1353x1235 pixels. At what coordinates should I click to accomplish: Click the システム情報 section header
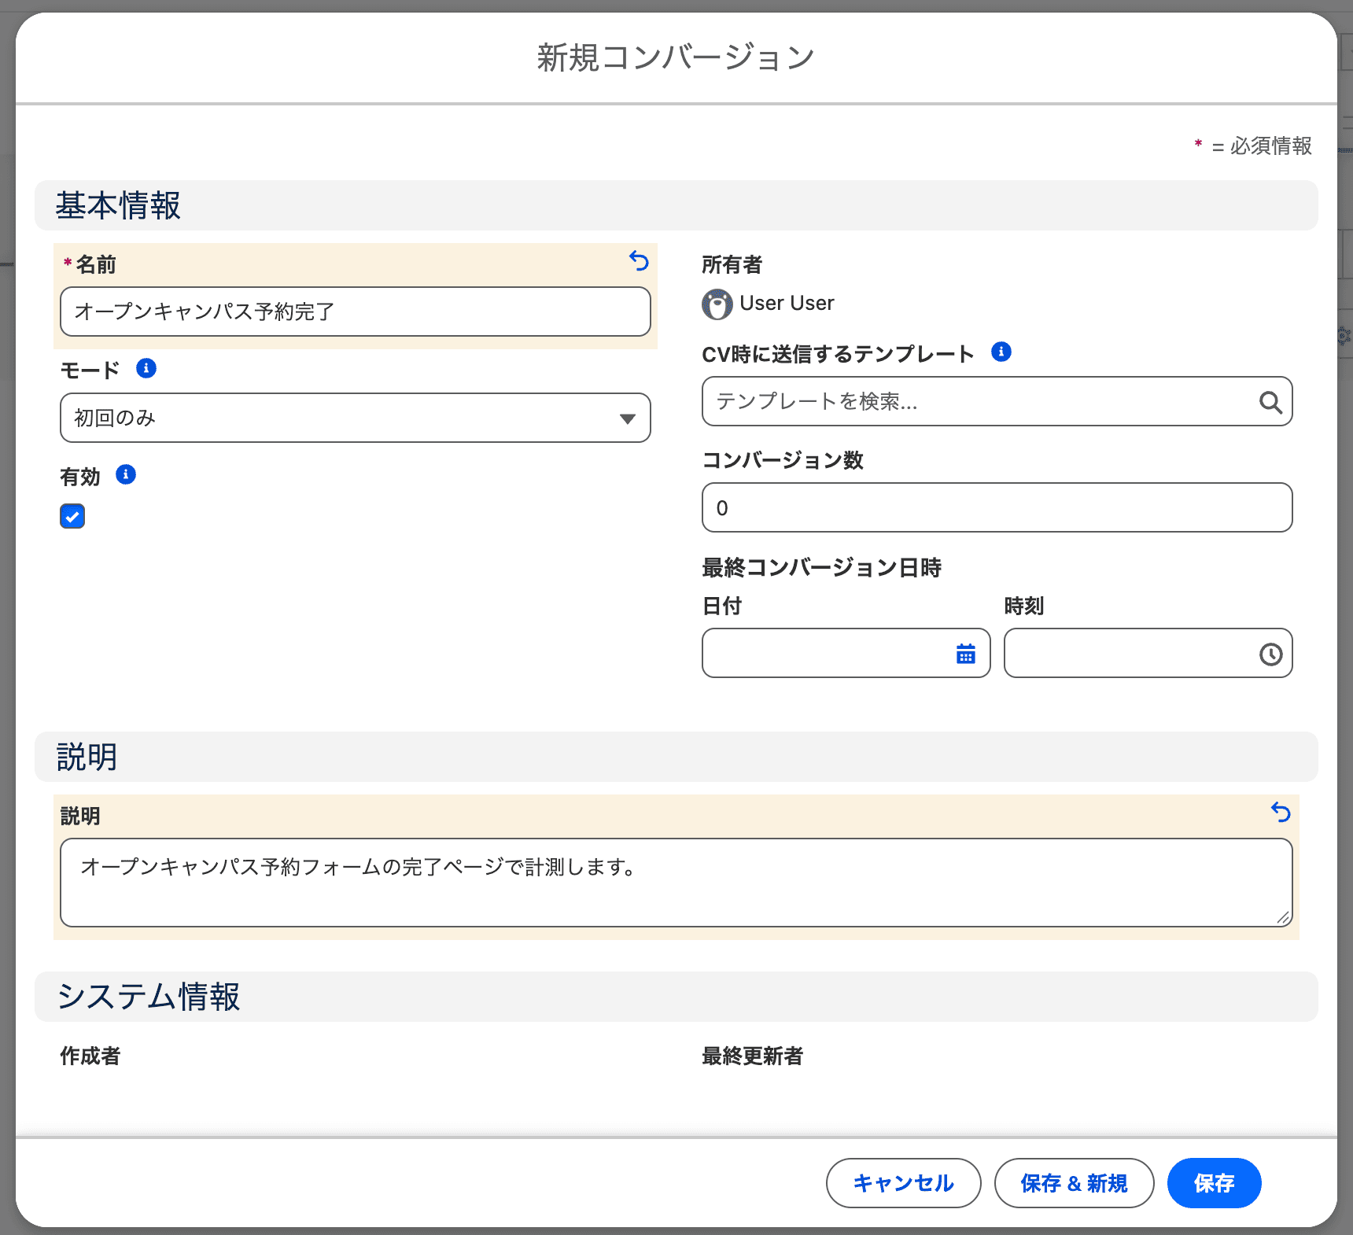coord(676,997)
